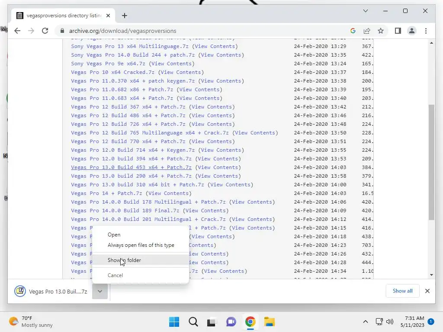Image resolution: width=443 pixels, height=332 pixels.
Task: Open Sony Vegas Pro 9e x64.7z link
Action: point(108,64)
